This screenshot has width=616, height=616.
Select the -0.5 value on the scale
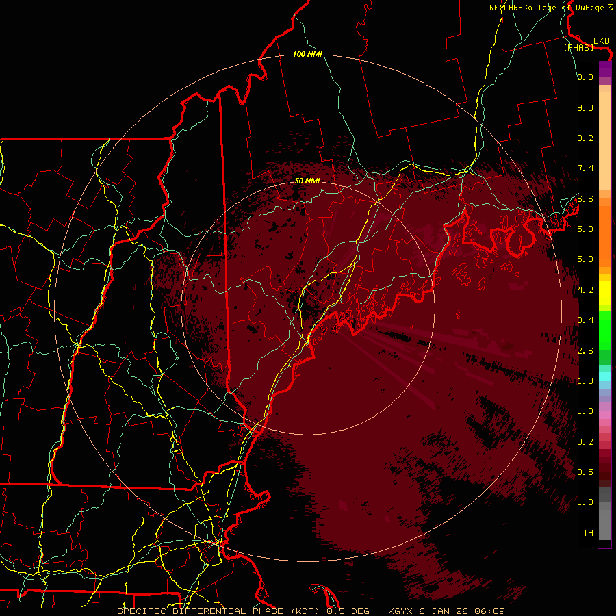point(583,472)
